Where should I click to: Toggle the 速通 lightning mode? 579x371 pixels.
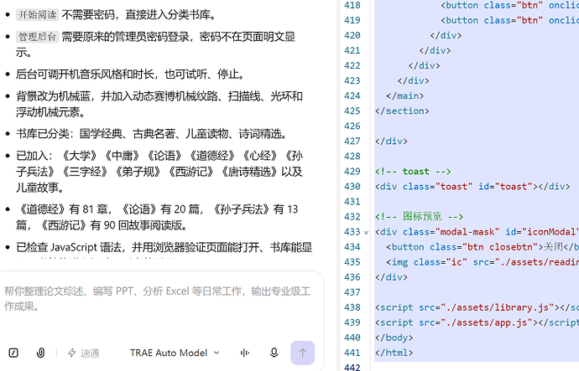[x=83, y=353]
